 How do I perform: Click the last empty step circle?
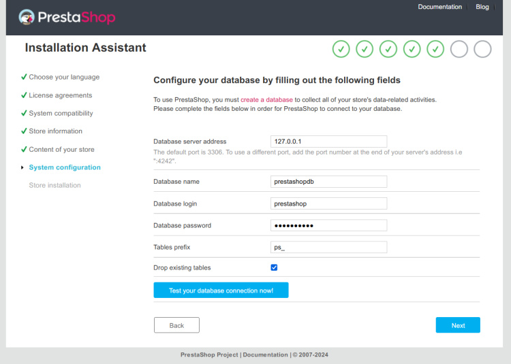[482, 49]
